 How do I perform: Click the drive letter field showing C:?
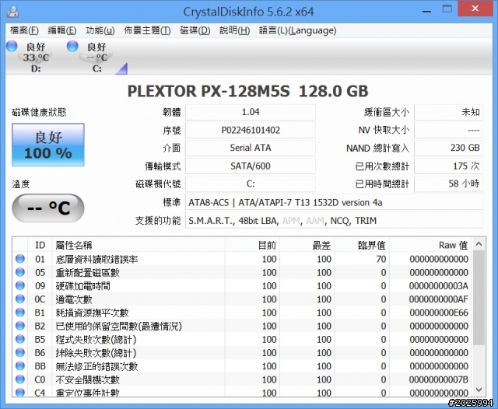click(251, 184)
